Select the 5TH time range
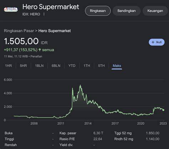 click(101, 66)
